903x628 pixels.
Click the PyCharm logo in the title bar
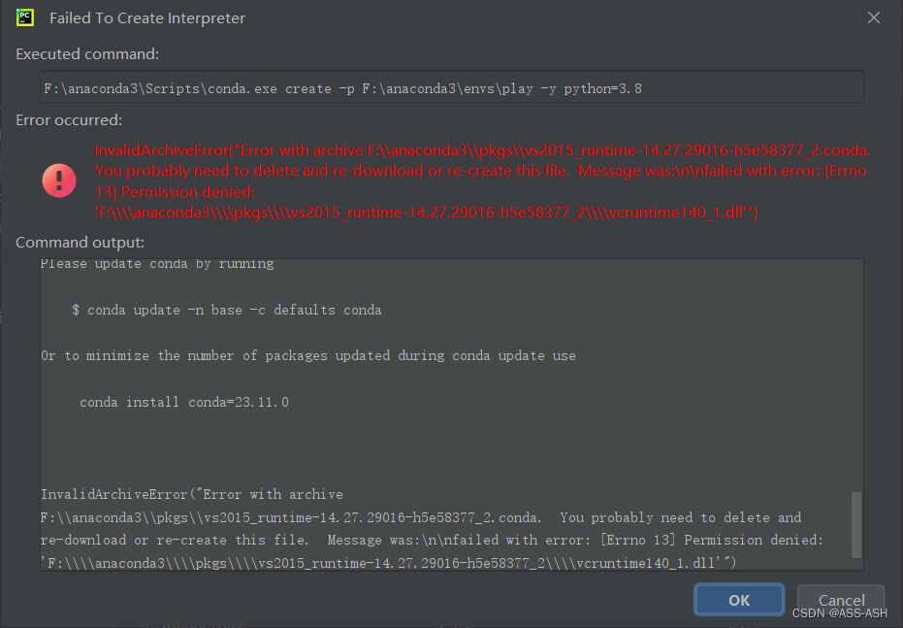coord(24,17)
